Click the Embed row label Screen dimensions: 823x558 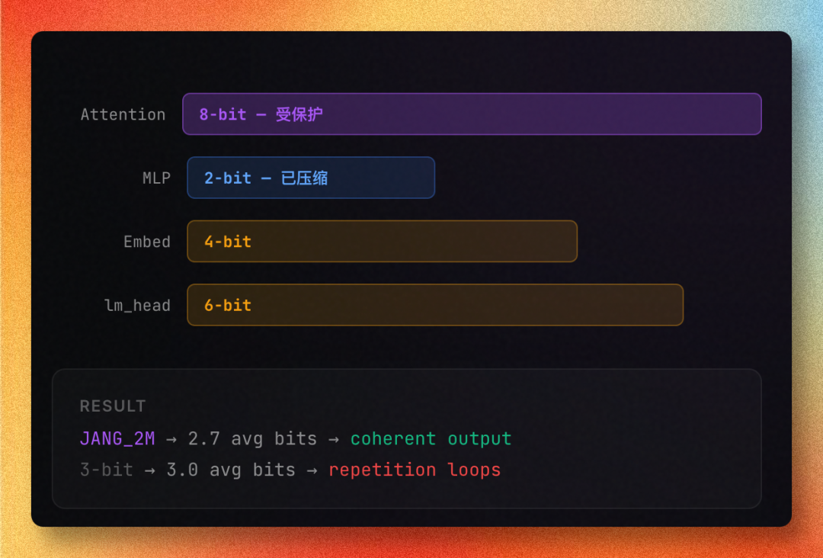(147, 242)
